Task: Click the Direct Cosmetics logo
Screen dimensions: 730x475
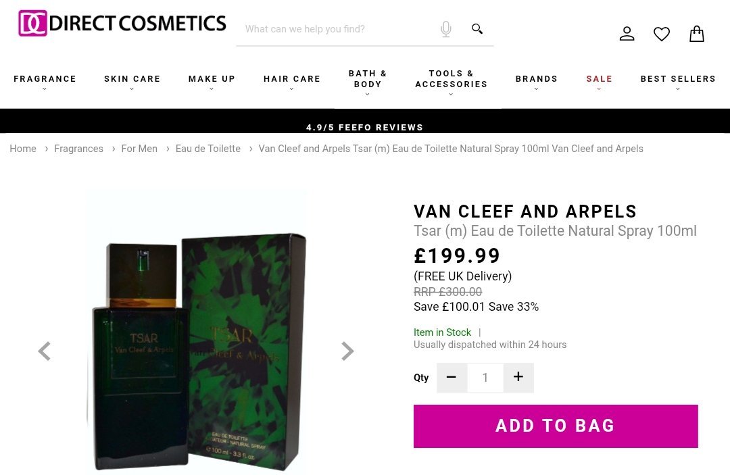Action: [x=122, y=23]
